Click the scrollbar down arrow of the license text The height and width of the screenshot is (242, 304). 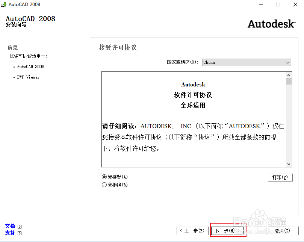[x=289, y=164]
